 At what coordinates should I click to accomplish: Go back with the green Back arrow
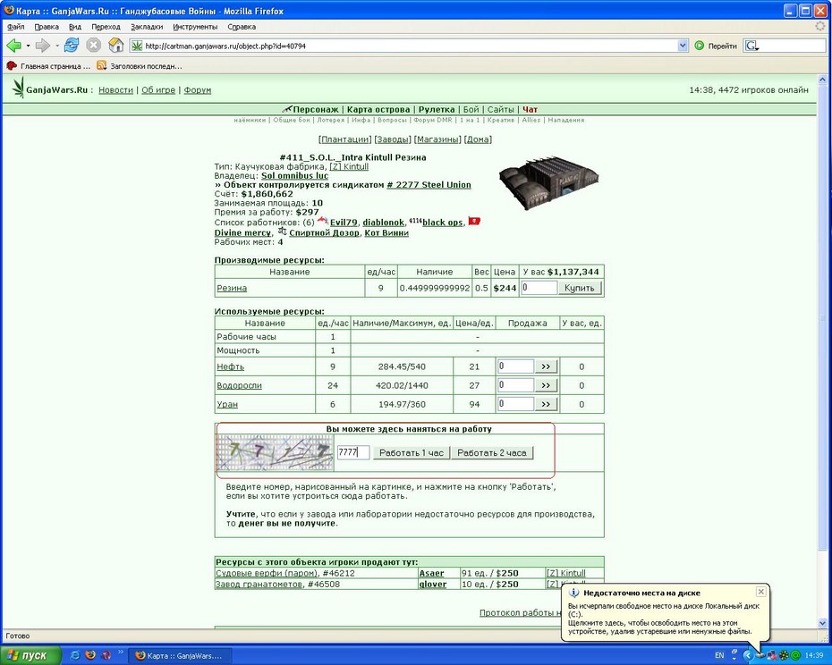tap(13, 46)
